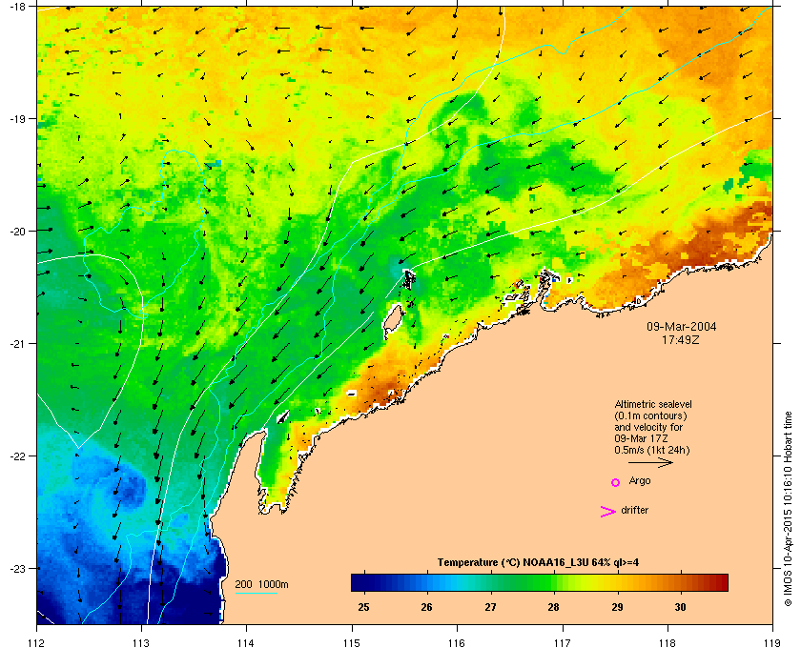Click the 'Altimetric sealevel' legend line
801x648 pixels.
653,404
